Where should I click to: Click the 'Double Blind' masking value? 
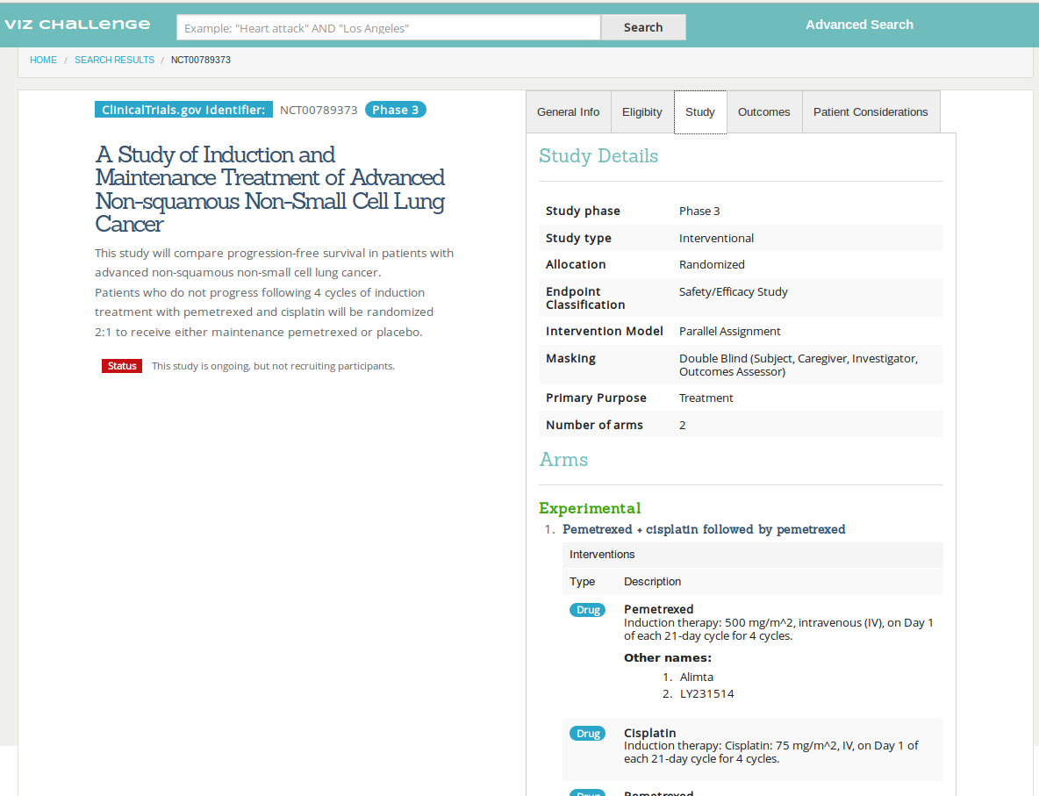799,365
